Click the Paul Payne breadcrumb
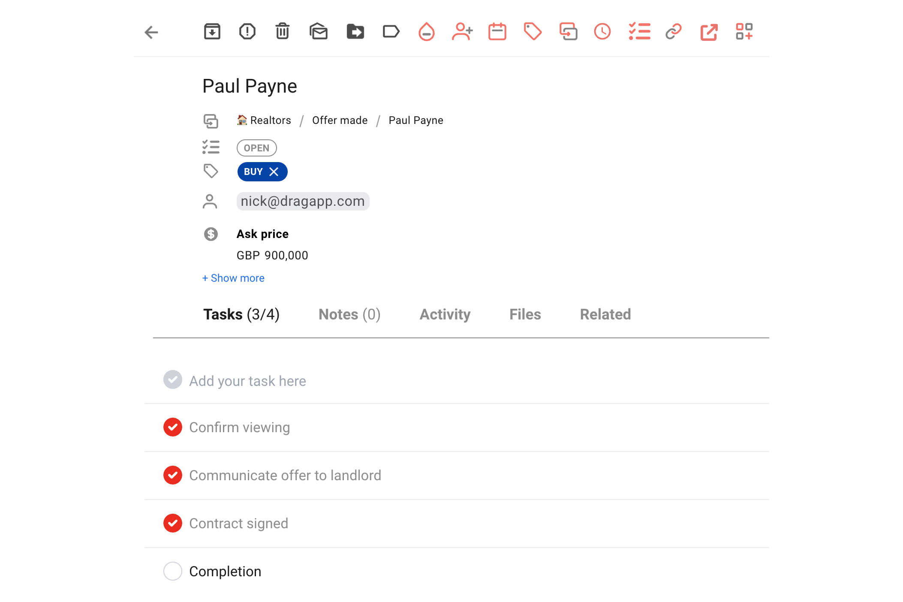This screenshot has width=903, height=602. 416,120
